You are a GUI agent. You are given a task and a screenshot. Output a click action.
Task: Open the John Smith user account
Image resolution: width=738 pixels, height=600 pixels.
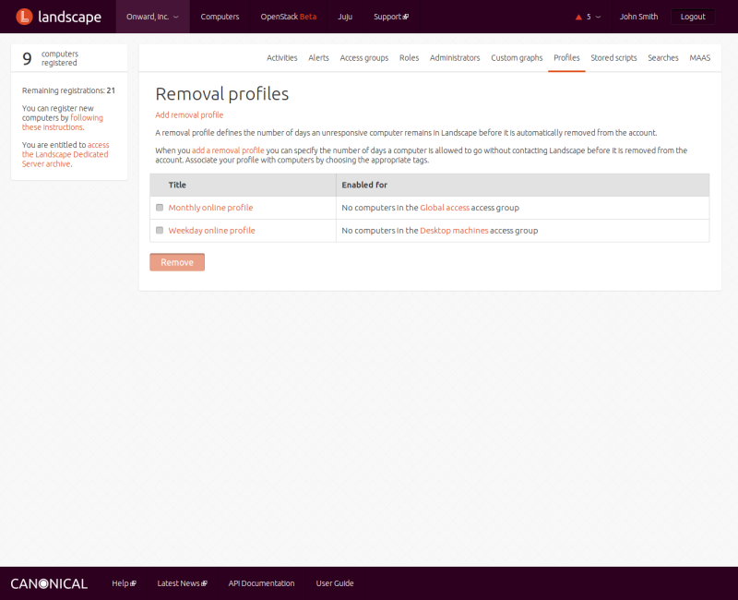click(638, 17)
